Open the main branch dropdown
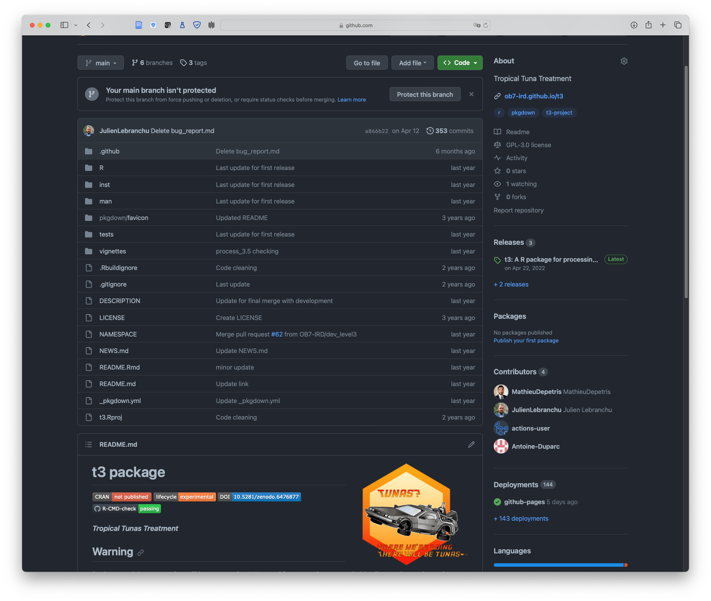 coord(101,63)
